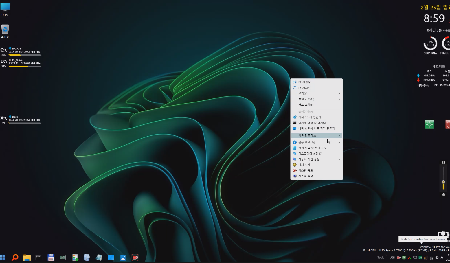Image resolution: width=450 pixels, height=263 pixels.
Task: Open 시스템 속성 menu entry
Action: (317, 176)
